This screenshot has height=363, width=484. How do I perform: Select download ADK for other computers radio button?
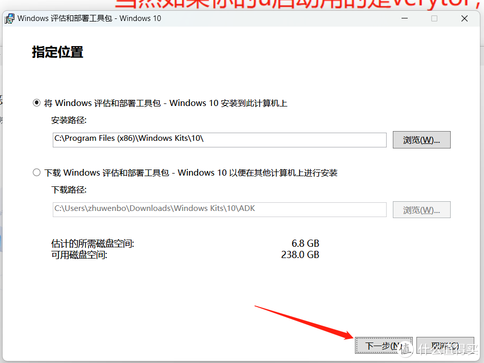tap(36, 172)
